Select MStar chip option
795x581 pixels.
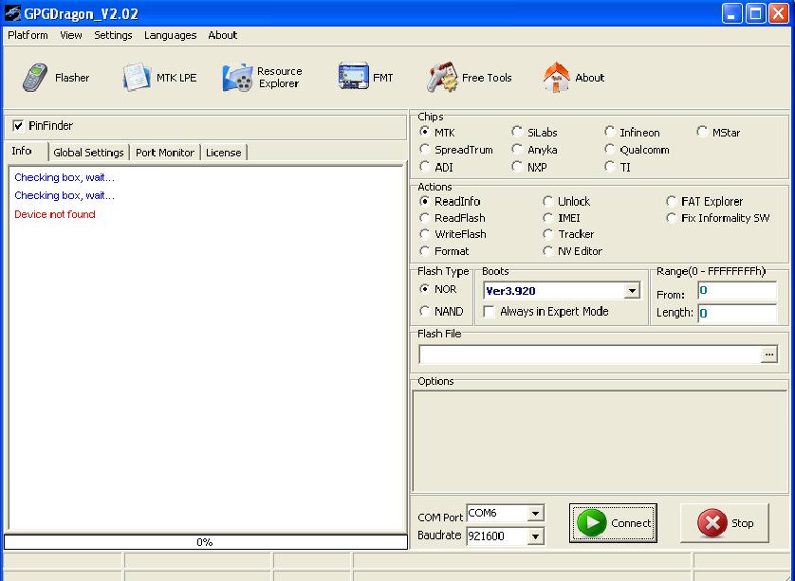click(x=702, y=132)
